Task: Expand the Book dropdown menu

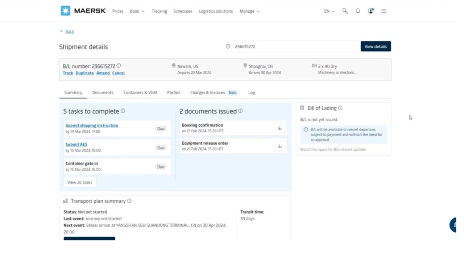Action: (x=137, y=11)
